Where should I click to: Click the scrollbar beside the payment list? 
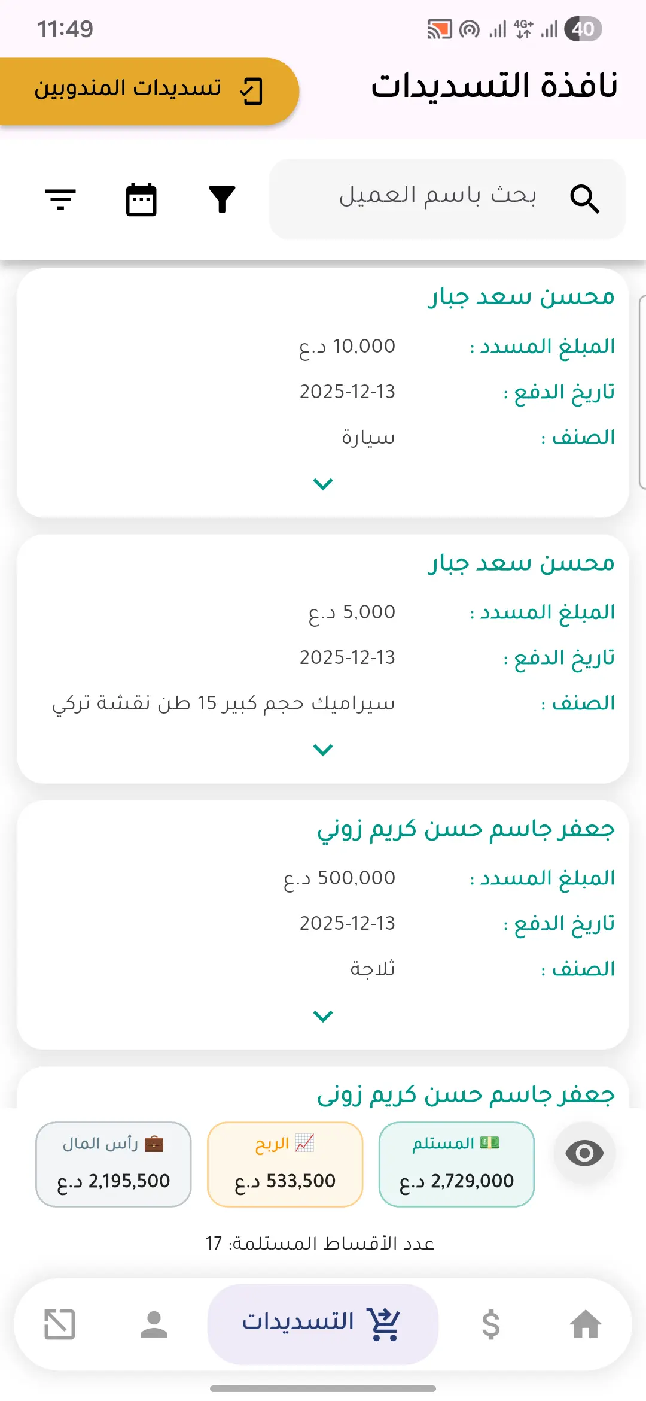click(642, 392)
